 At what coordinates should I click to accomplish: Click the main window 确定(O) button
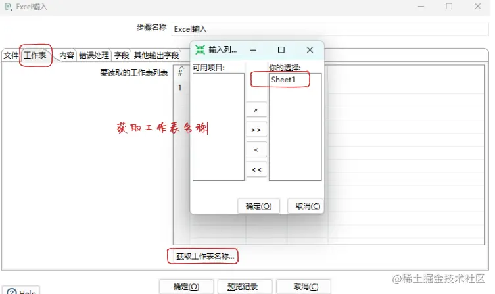pyautogui.click(x=186, y=286)
